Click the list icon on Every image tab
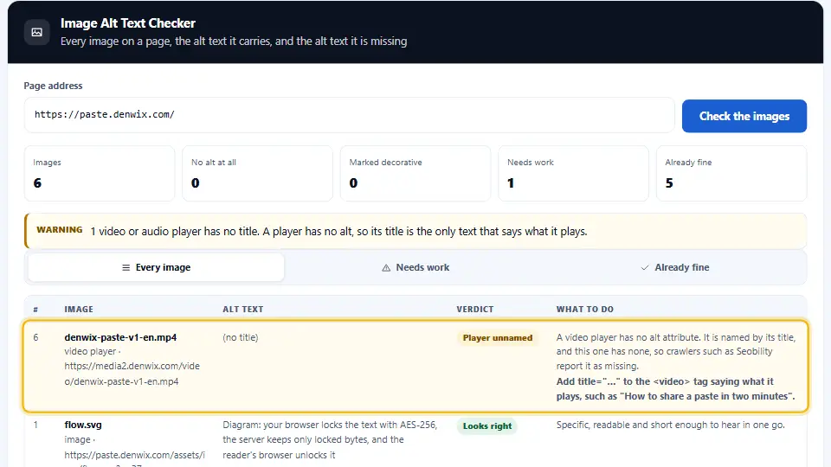This screenshot has width=831, height=467. 126,267
